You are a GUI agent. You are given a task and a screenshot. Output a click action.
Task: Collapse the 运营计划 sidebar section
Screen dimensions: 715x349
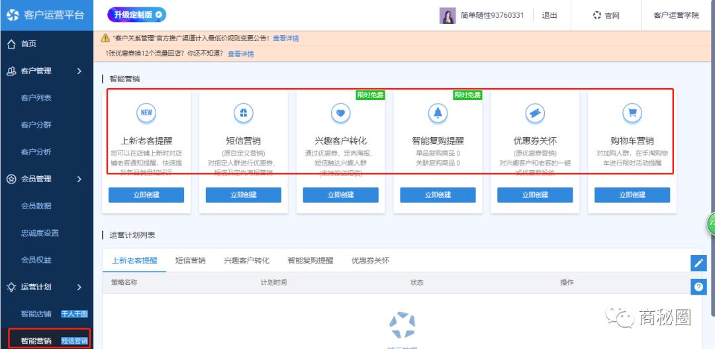point(79,287)
